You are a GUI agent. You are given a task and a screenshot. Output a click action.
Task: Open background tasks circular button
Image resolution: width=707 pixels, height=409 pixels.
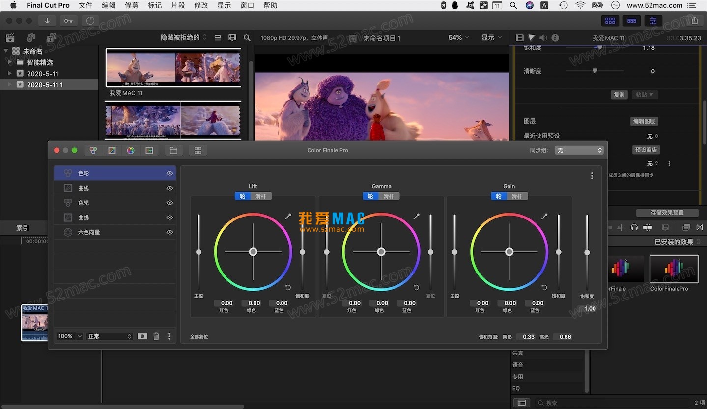90,21
